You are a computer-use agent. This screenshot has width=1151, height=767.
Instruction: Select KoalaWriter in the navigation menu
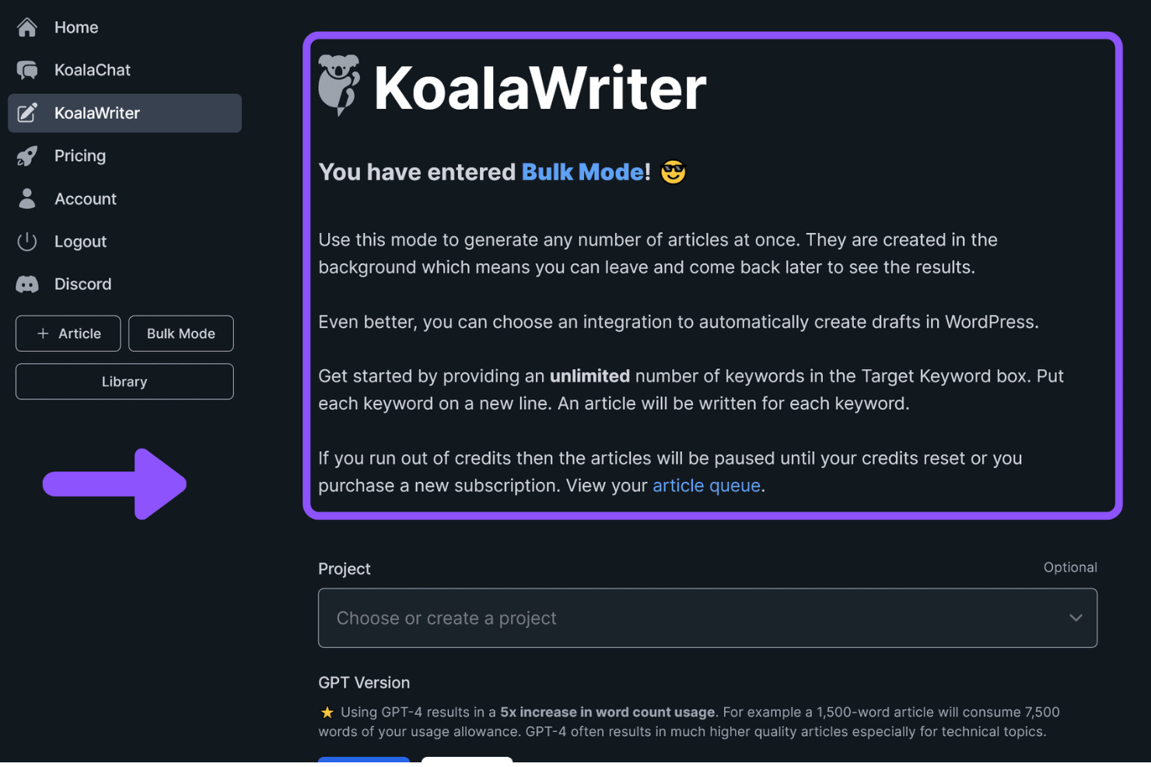pyautogui.click(x=96, y=113)
